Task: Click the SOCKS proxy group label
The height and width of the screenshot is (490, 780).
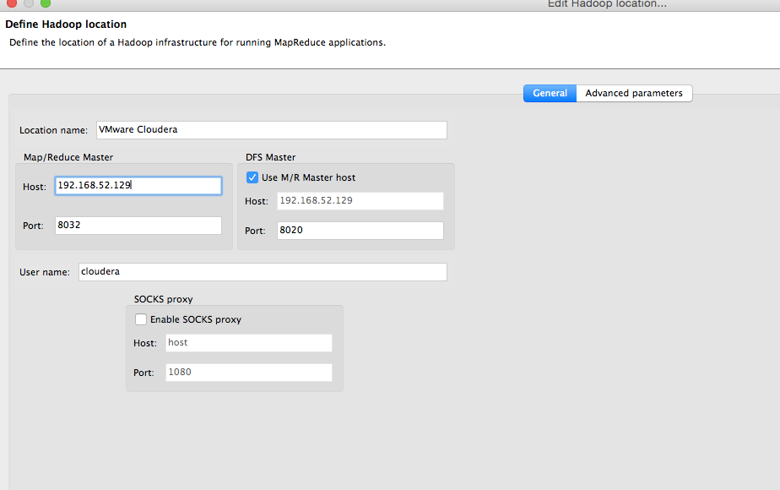Action: point(170,299)
